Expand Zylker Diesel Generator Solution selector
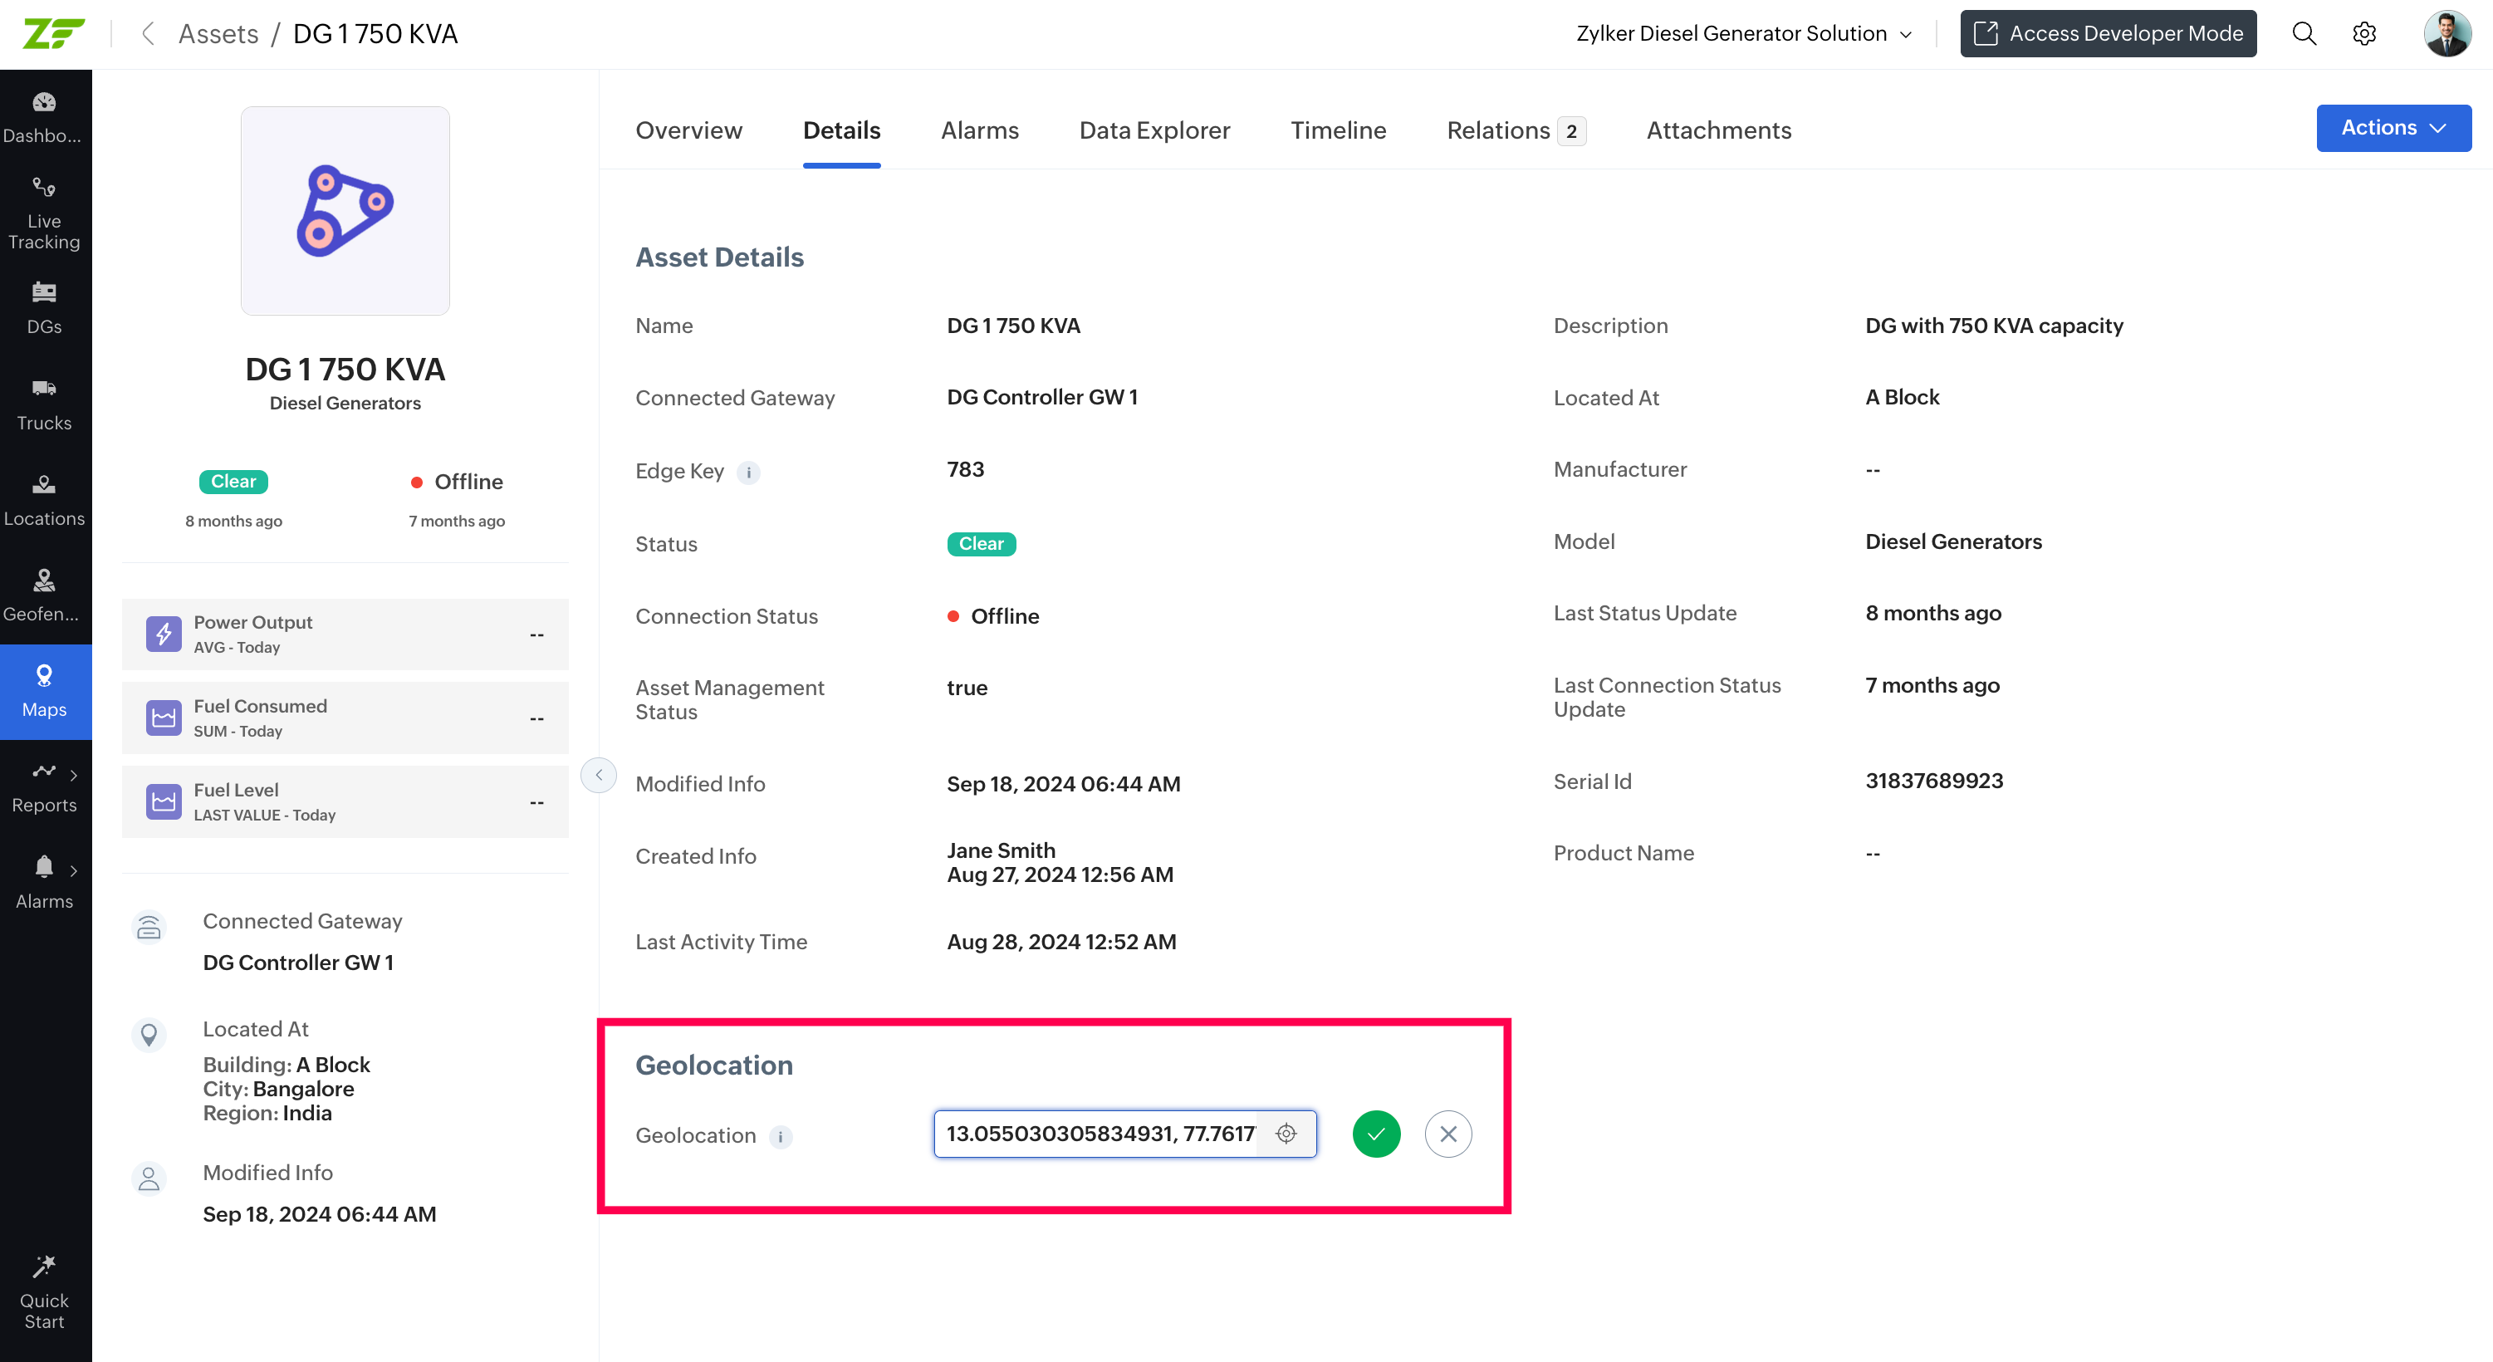This screenshot has height=1362, width=2493. pos(1743,34)
